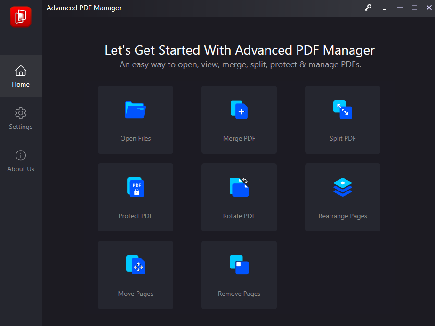Click the key registration icon in title bar

[x=368, y=8]
